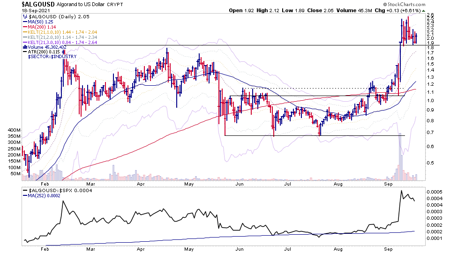Click the 400M volume axis label
The image size is (450, 253).
[x=15, y=130]
